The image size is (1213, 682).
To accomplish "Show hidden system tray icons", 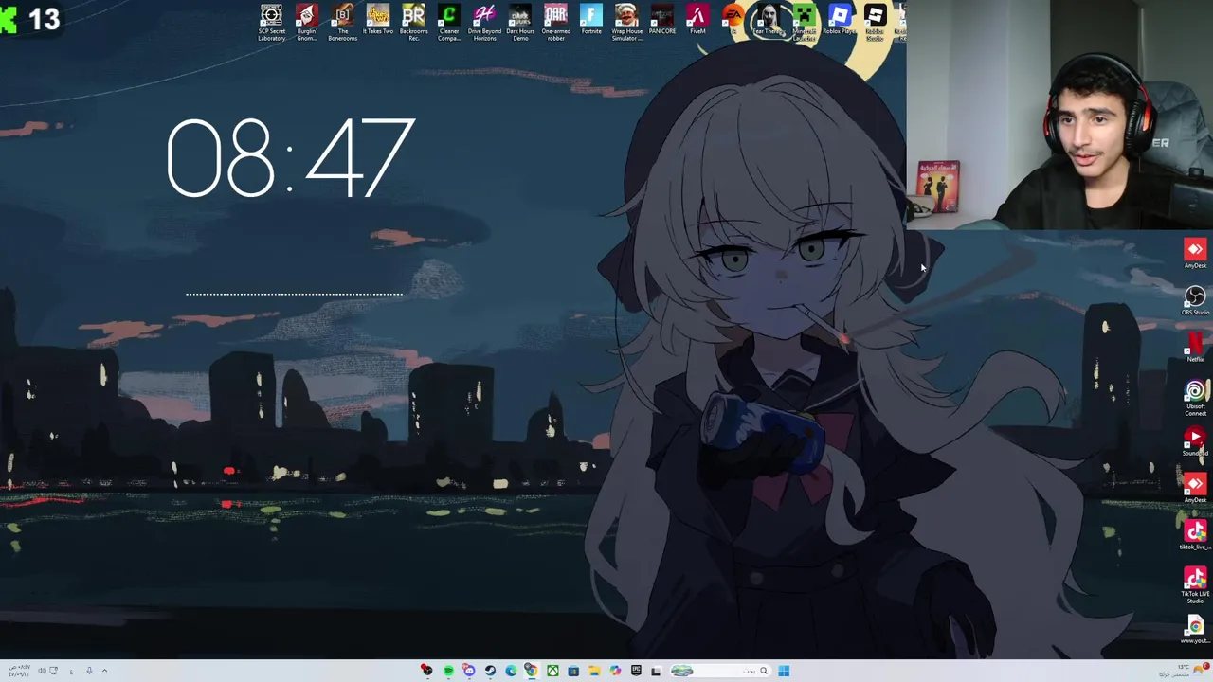I will point(104,671).
